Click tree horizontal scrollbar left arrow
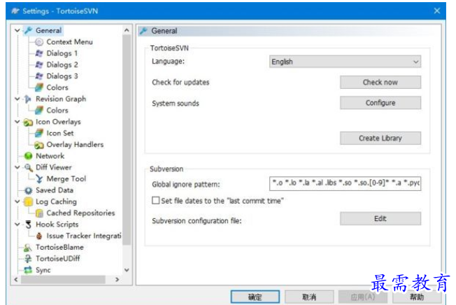 click(x=16, y=279)
